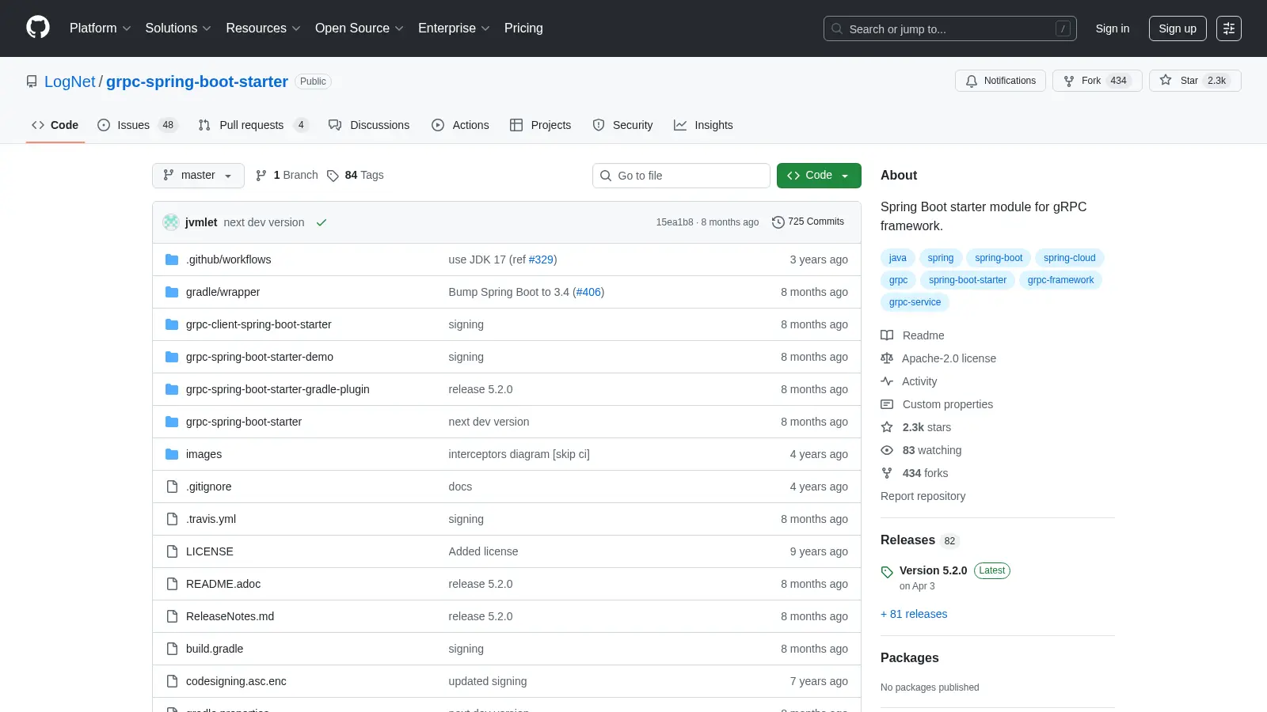Click the Go to file input
This screenshot has width=1267, height=712.
681,176
